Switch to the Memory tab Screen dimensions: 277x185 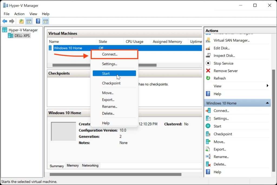[x=72, y=165]
